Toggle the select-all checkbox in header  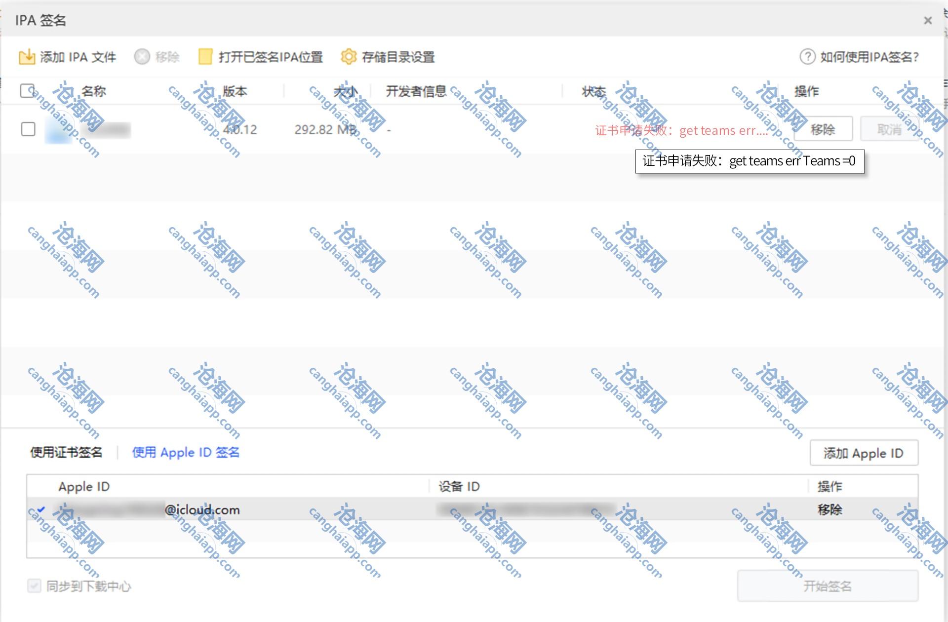(27, 91)
